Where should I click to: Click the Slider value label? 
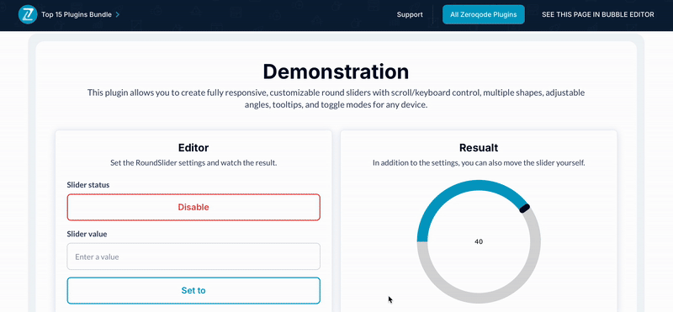pos(87,234)
